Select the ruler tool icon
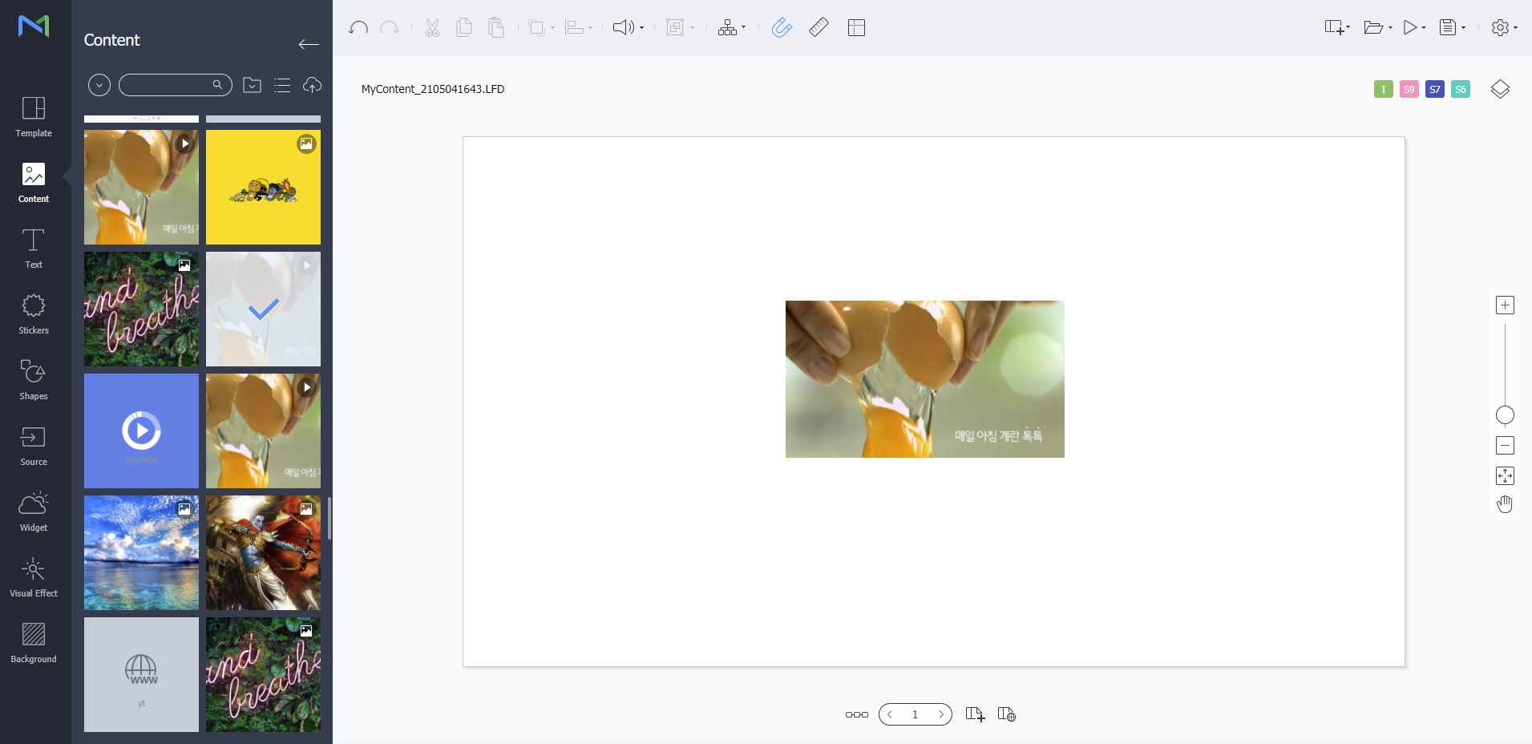1532x744 pixels. pos(819,28)
